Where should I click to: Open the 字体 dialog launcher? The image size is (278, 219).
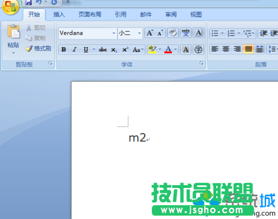[201, 63]
